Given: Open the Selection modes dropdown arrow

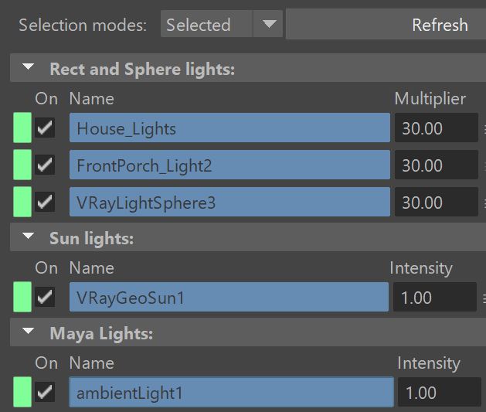Looking at the screenshot, I should pos(268,24).
